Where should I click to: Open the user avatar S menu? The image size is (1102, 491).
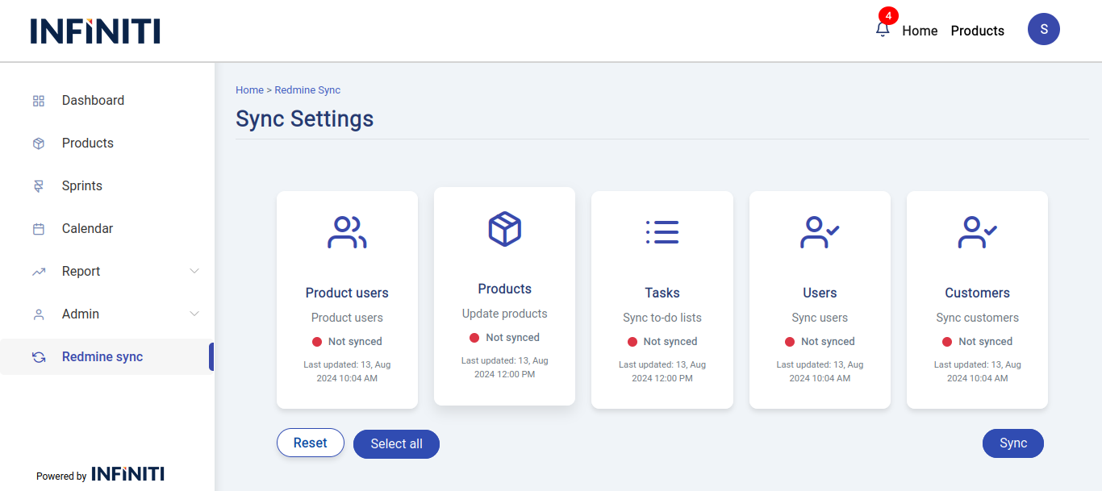[1043, 30]
